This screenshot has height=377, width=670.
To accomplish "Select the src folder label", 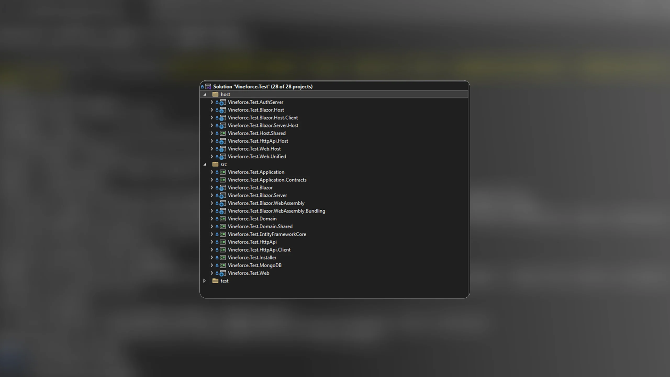I will 224,164.
